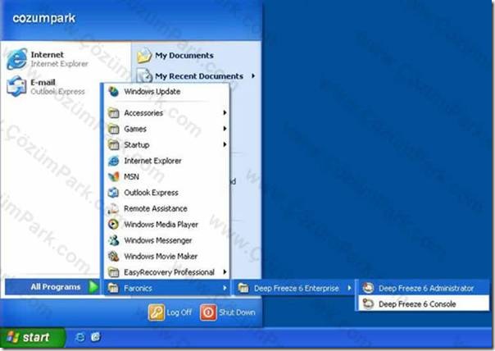Select the Deep Freeze 6 Enterprise folder

(x=295, y=288)
